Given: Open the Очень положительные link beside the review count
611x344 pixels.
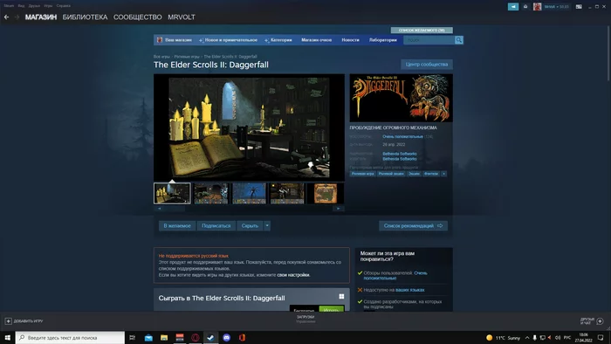Looking at the screenshot, I should (x=402, y=137).
